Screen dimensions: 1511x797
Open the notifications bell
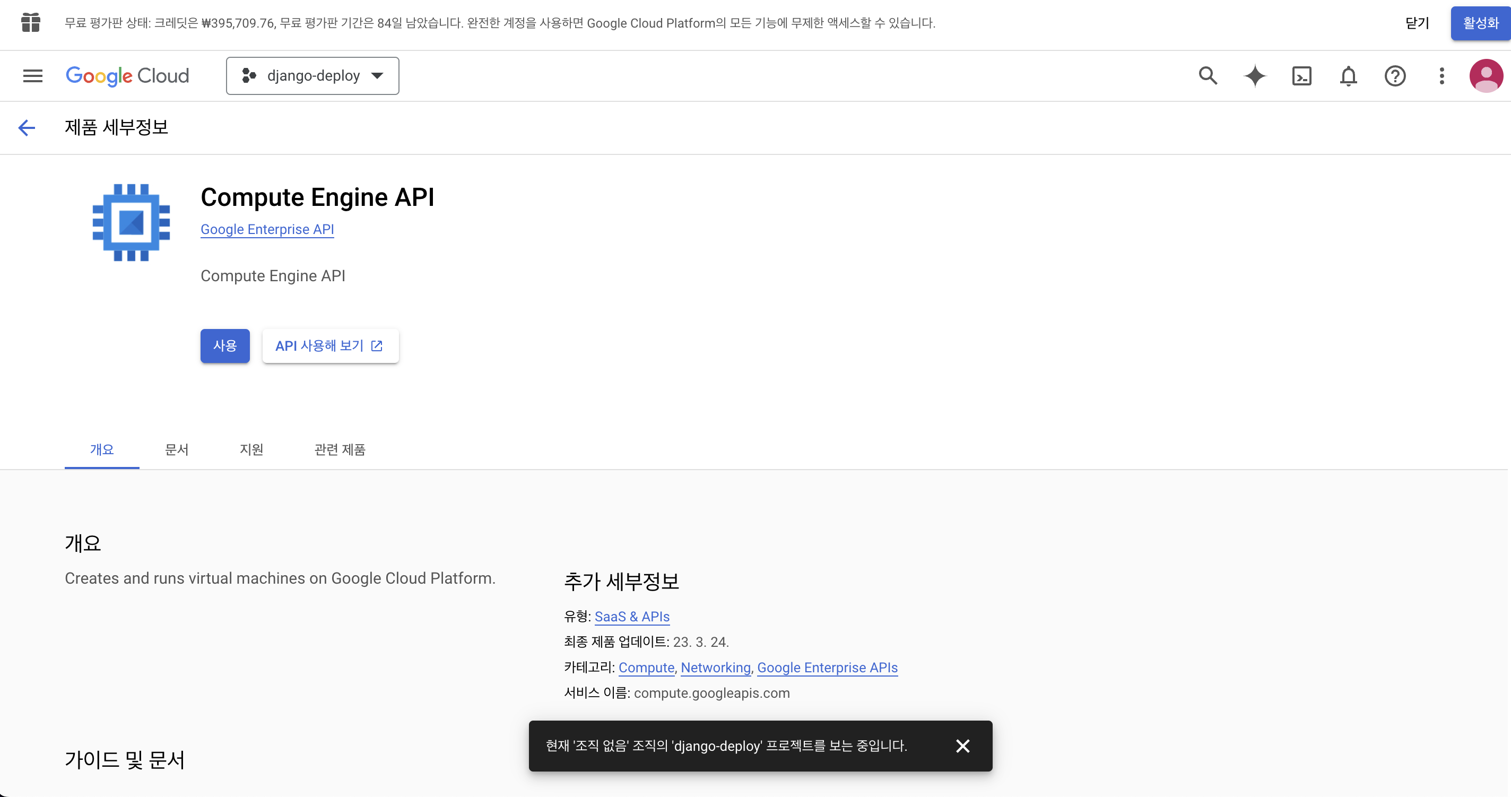pos(1349,76)
